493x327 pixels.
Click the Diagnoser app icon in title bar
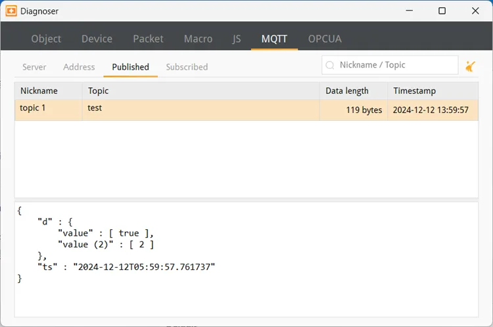pos(11,11)
